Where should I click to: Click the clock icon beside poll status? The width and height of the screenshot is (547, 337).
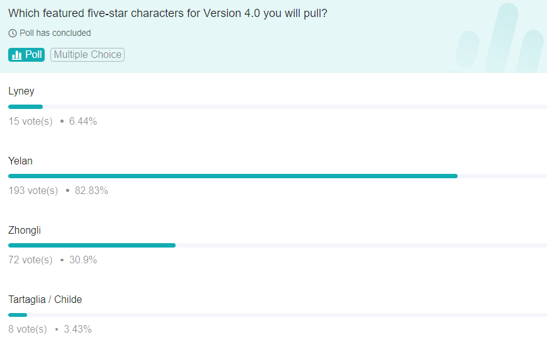pos(13,33)
